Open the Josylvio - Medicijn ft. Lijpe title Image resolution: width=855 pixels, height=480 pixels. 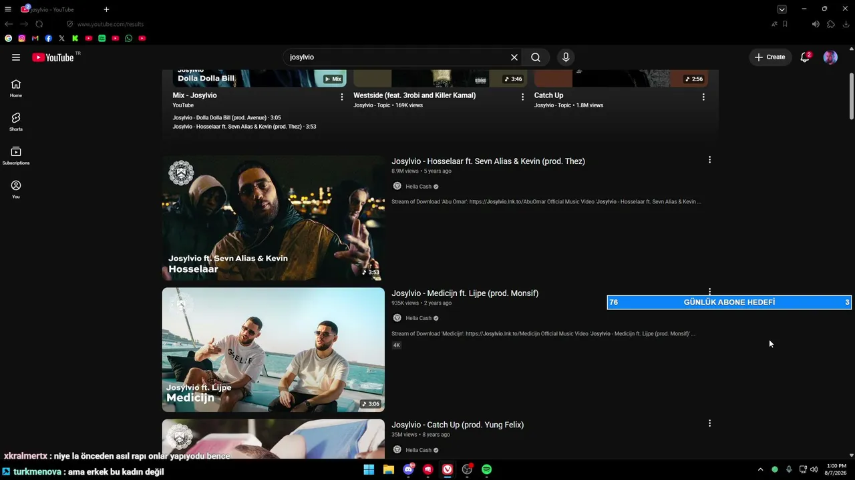[x=465, y=293]
